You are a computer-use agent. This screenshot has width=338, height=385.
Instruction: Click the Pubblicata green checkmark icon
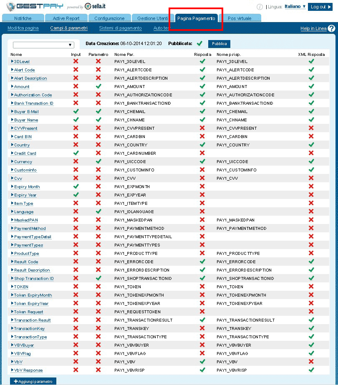[x=199, y=43]
